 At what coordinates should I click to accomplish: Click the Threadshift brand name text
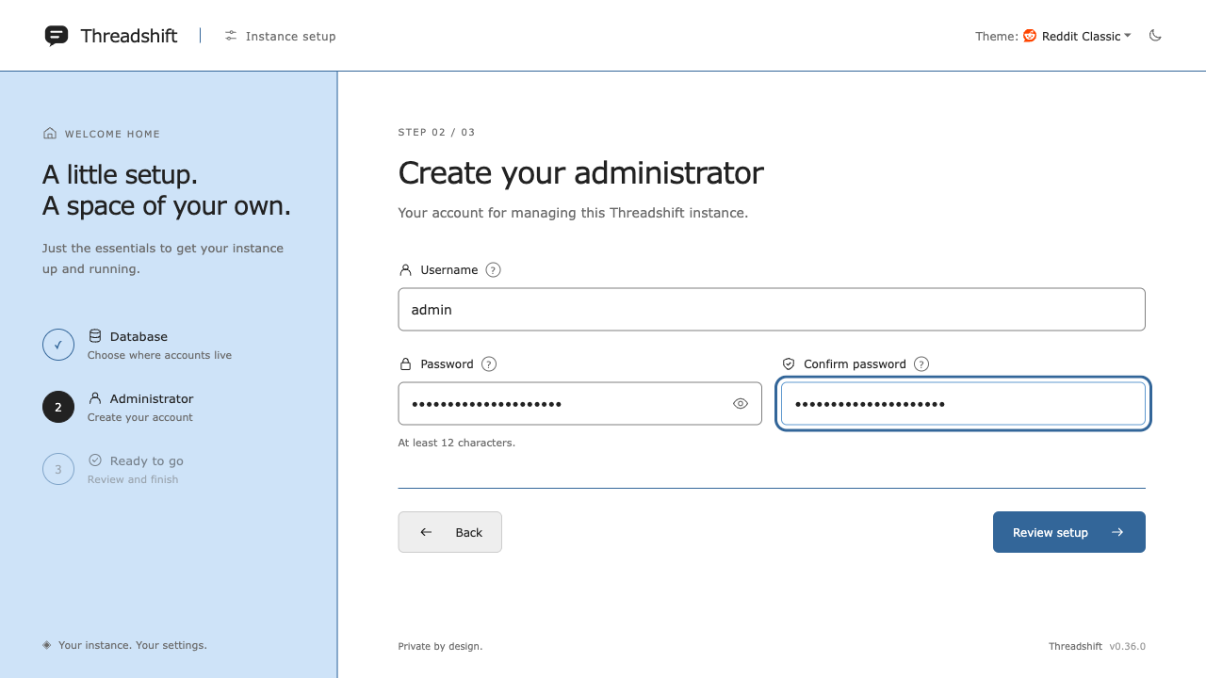pyautogui.click(x=129, y=36)
